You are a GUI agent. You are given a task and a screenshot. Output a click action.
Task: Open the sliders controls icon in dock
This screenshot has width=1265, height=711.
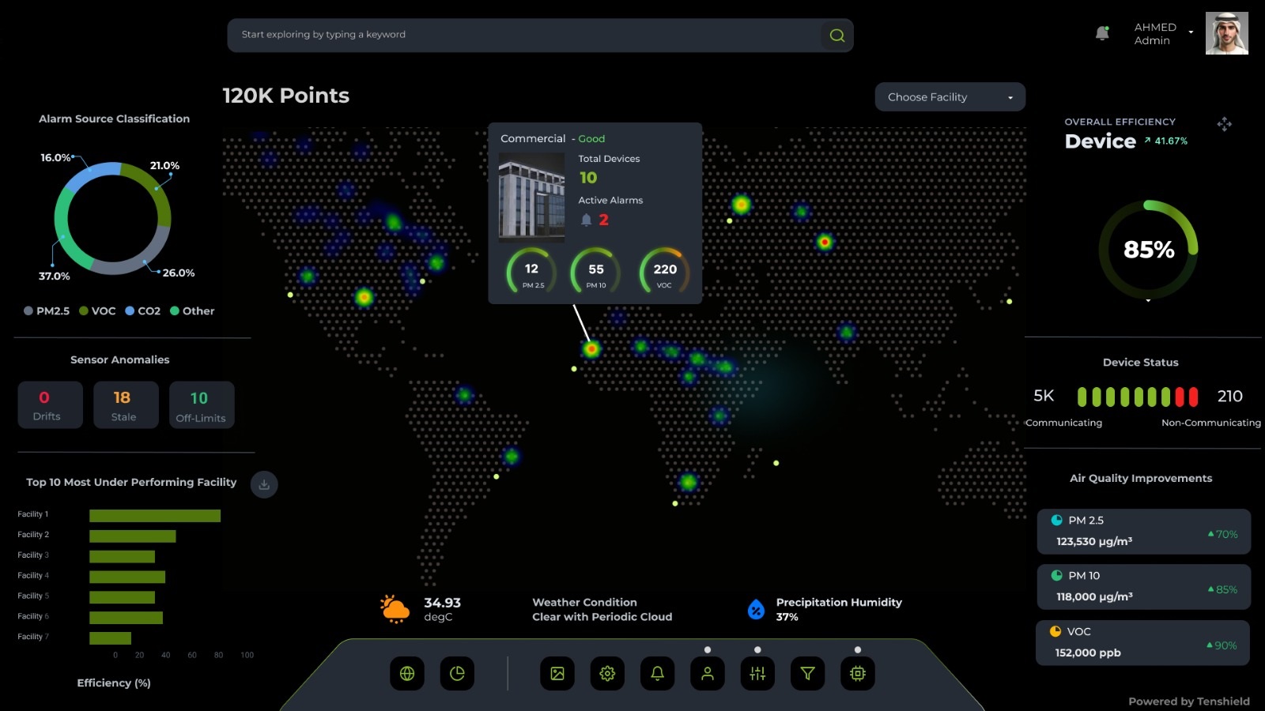pyautogui.click(x=757, y=674)
